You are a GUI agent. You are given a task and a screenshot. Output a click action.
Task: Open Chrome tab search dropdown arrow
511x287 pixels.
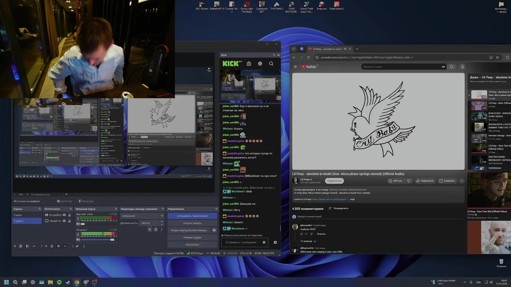(x=294, y=49)
